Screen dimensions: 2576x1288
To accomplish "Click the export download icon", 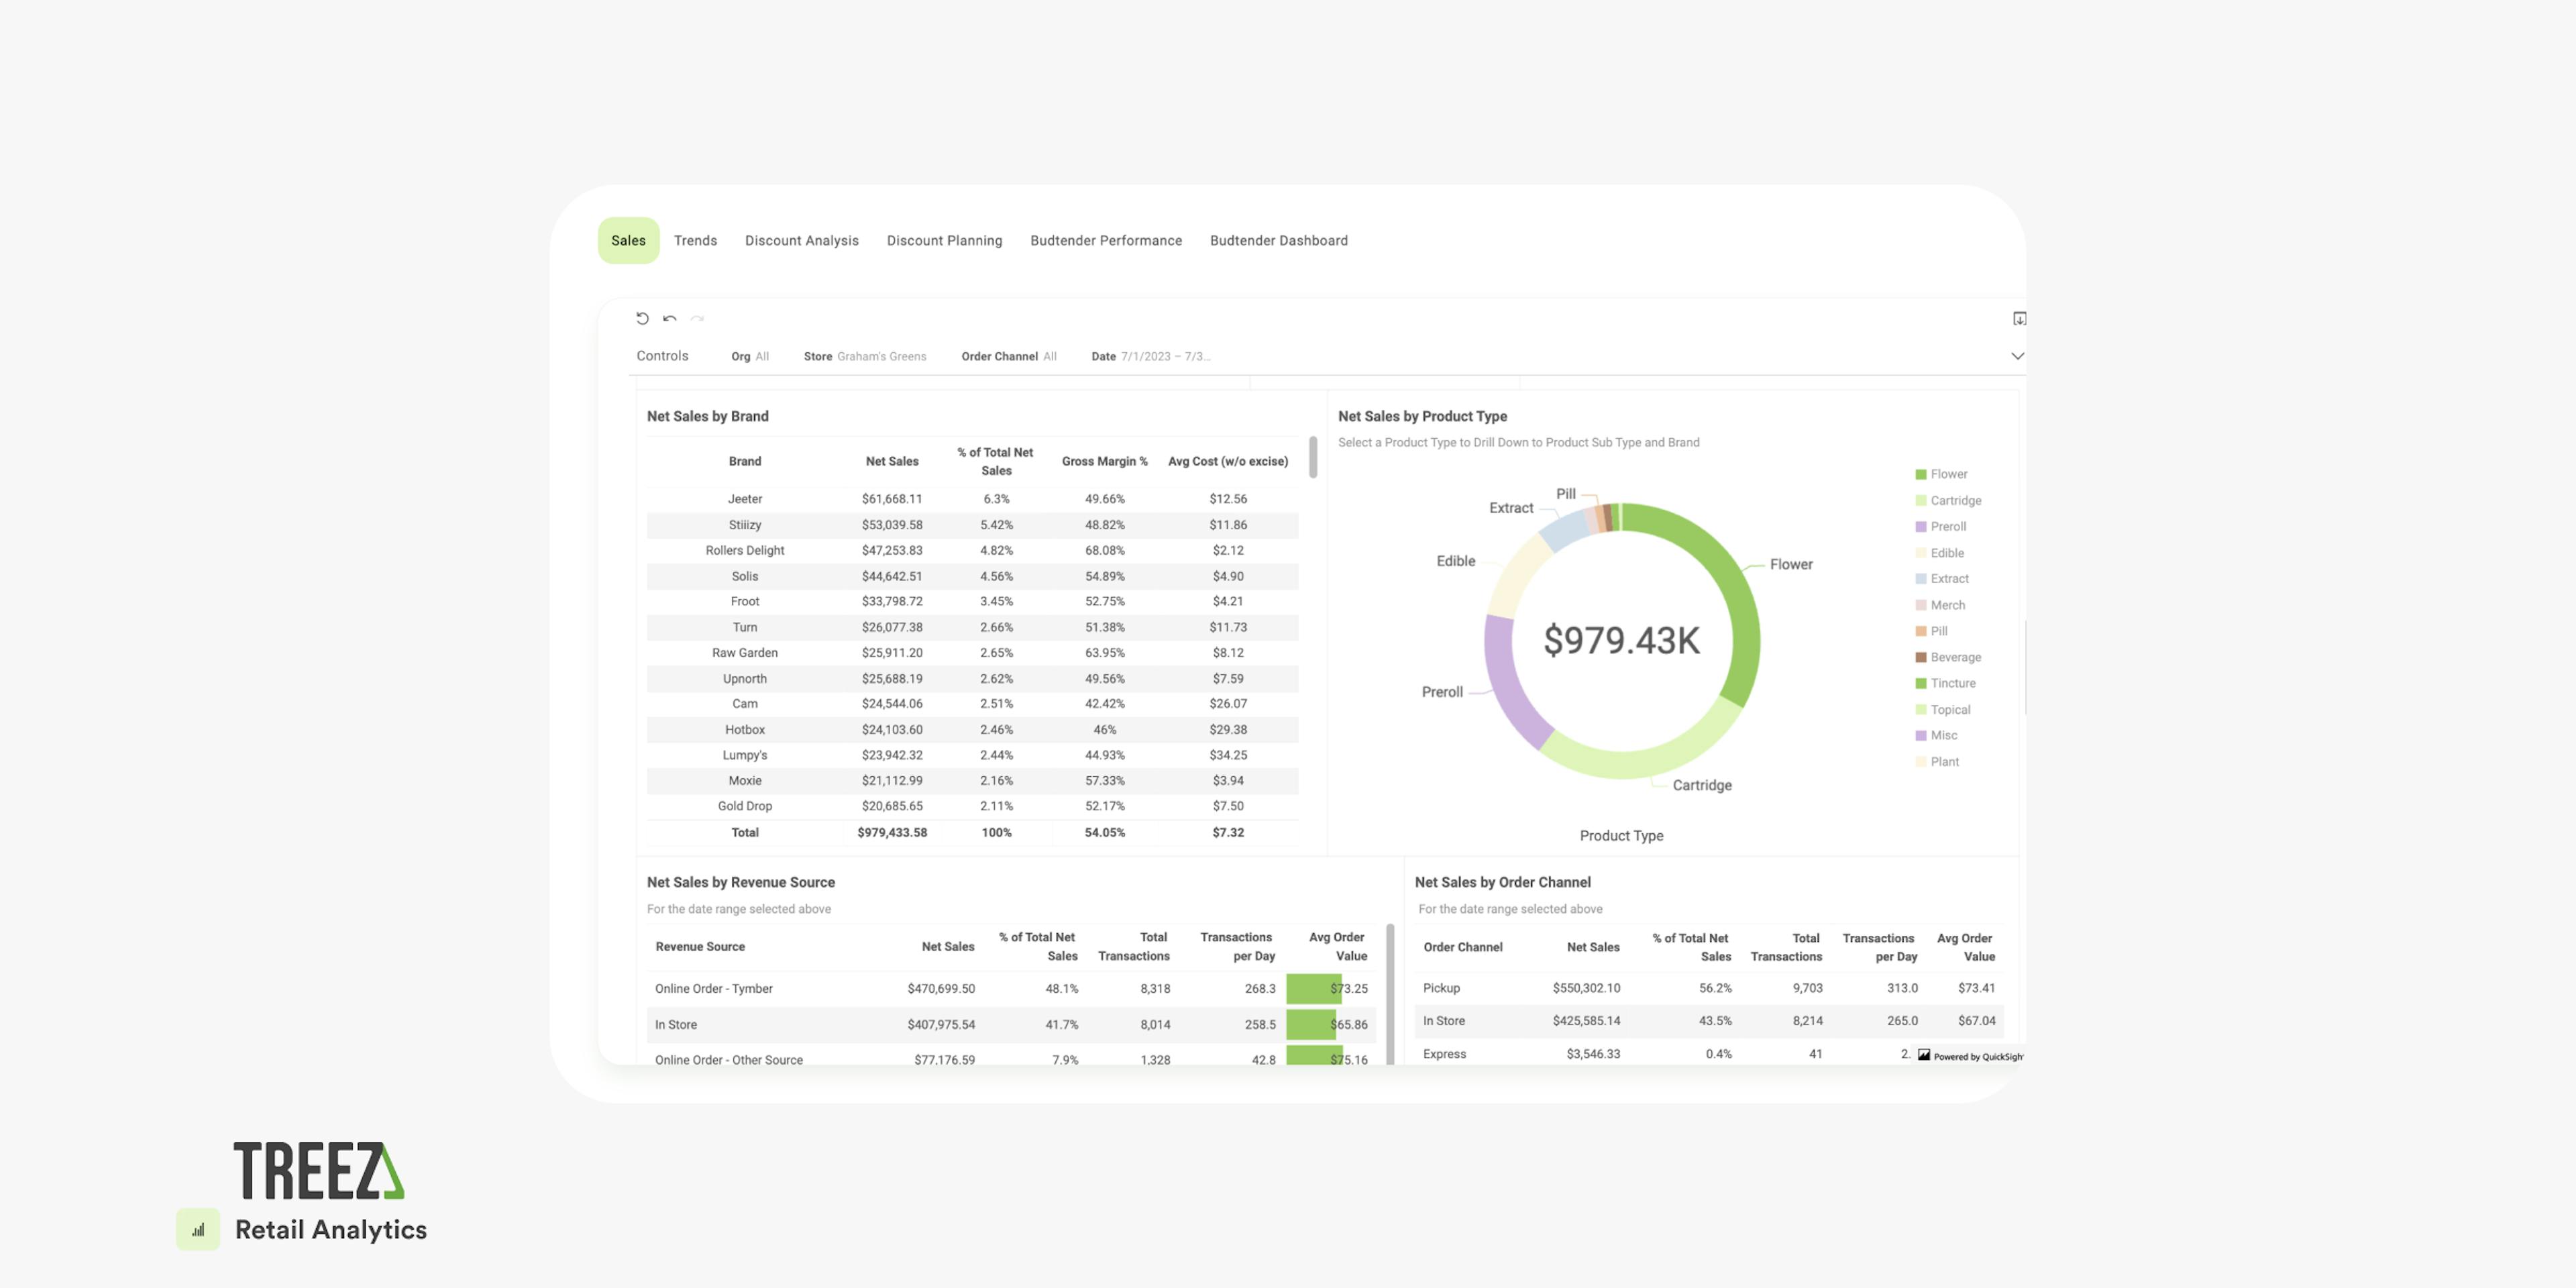I will pyautogui.click(x=2019, y=319).
